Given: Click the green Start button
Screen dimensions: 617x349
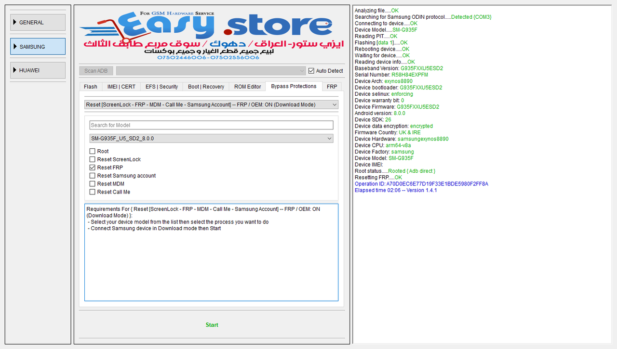Looking at the screenshot, I should pos(212,325).
